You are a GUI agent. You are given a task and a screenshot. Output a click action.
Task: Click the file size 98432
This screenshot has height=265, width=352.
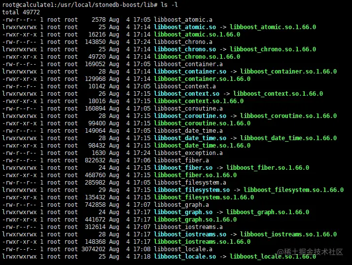(97, 146)
